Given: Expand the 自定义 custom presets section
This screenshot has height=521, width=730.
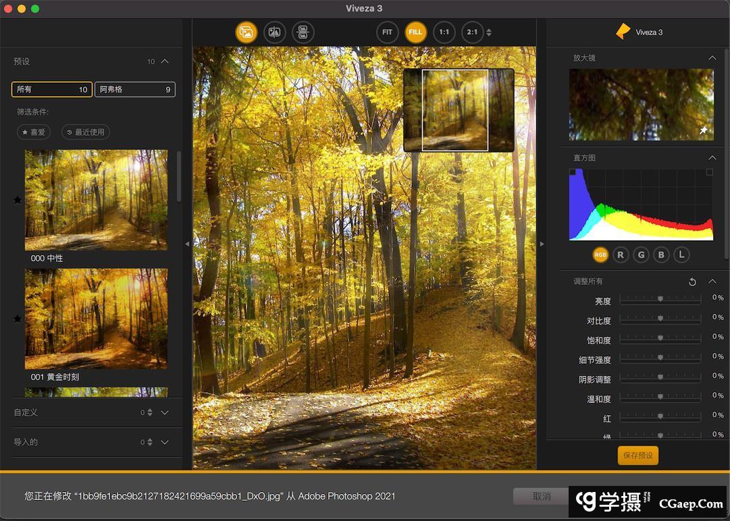Looking at the screenshot, I should click(165, 412).
